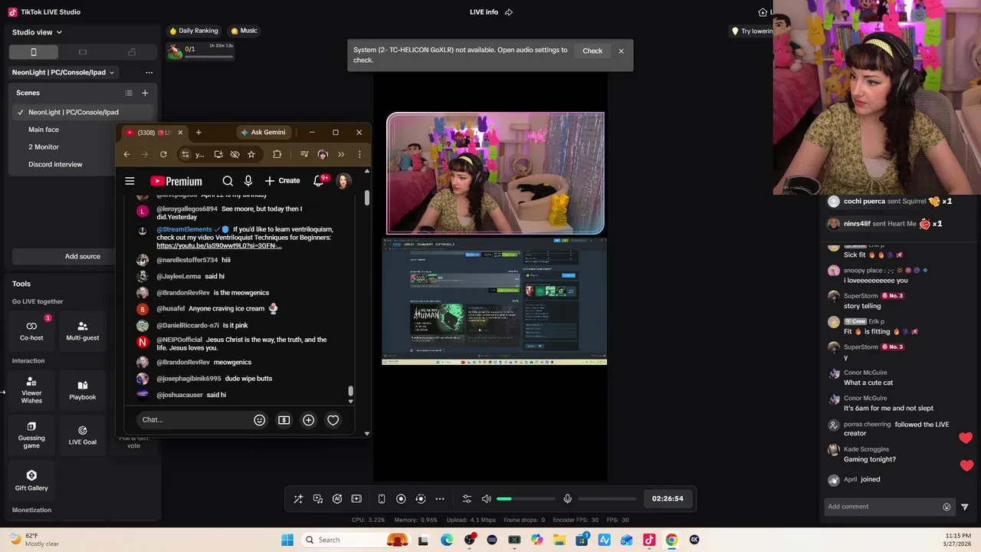Click the Windows taskbar search box
Viewport: 981px width, 552px height.
click(x=356, y=540)
